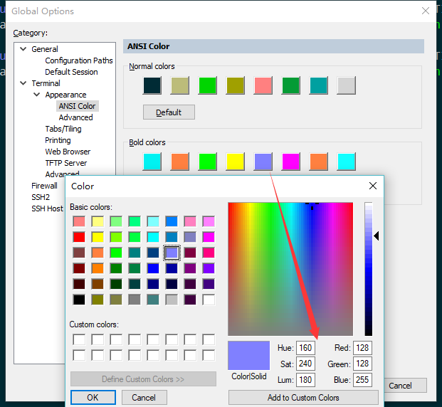Select ANSI Color tree item
The image size is (442, 407).
[x=78, y=106]
